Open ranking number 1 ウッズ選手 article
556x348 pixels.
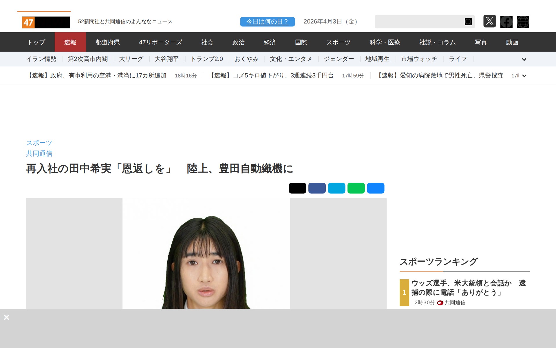coord(468,288)
